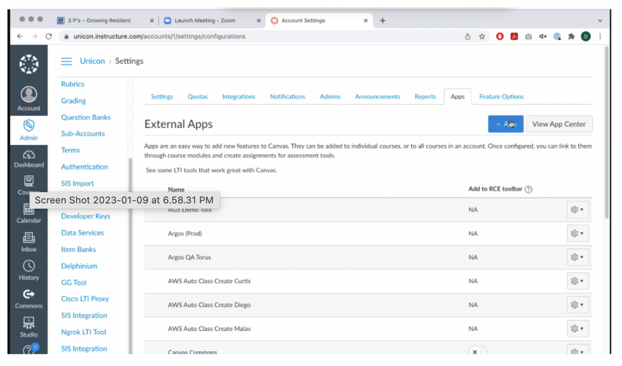Click the + App button
Screen dimensions: 622x366
point(505,124)
